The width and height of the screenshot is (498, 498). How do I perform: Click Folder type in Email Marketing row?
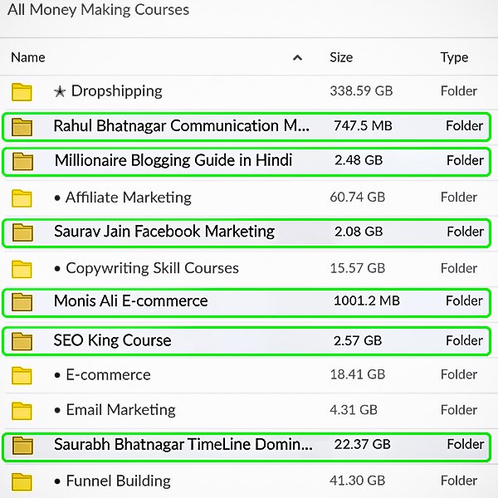(459, 410)
